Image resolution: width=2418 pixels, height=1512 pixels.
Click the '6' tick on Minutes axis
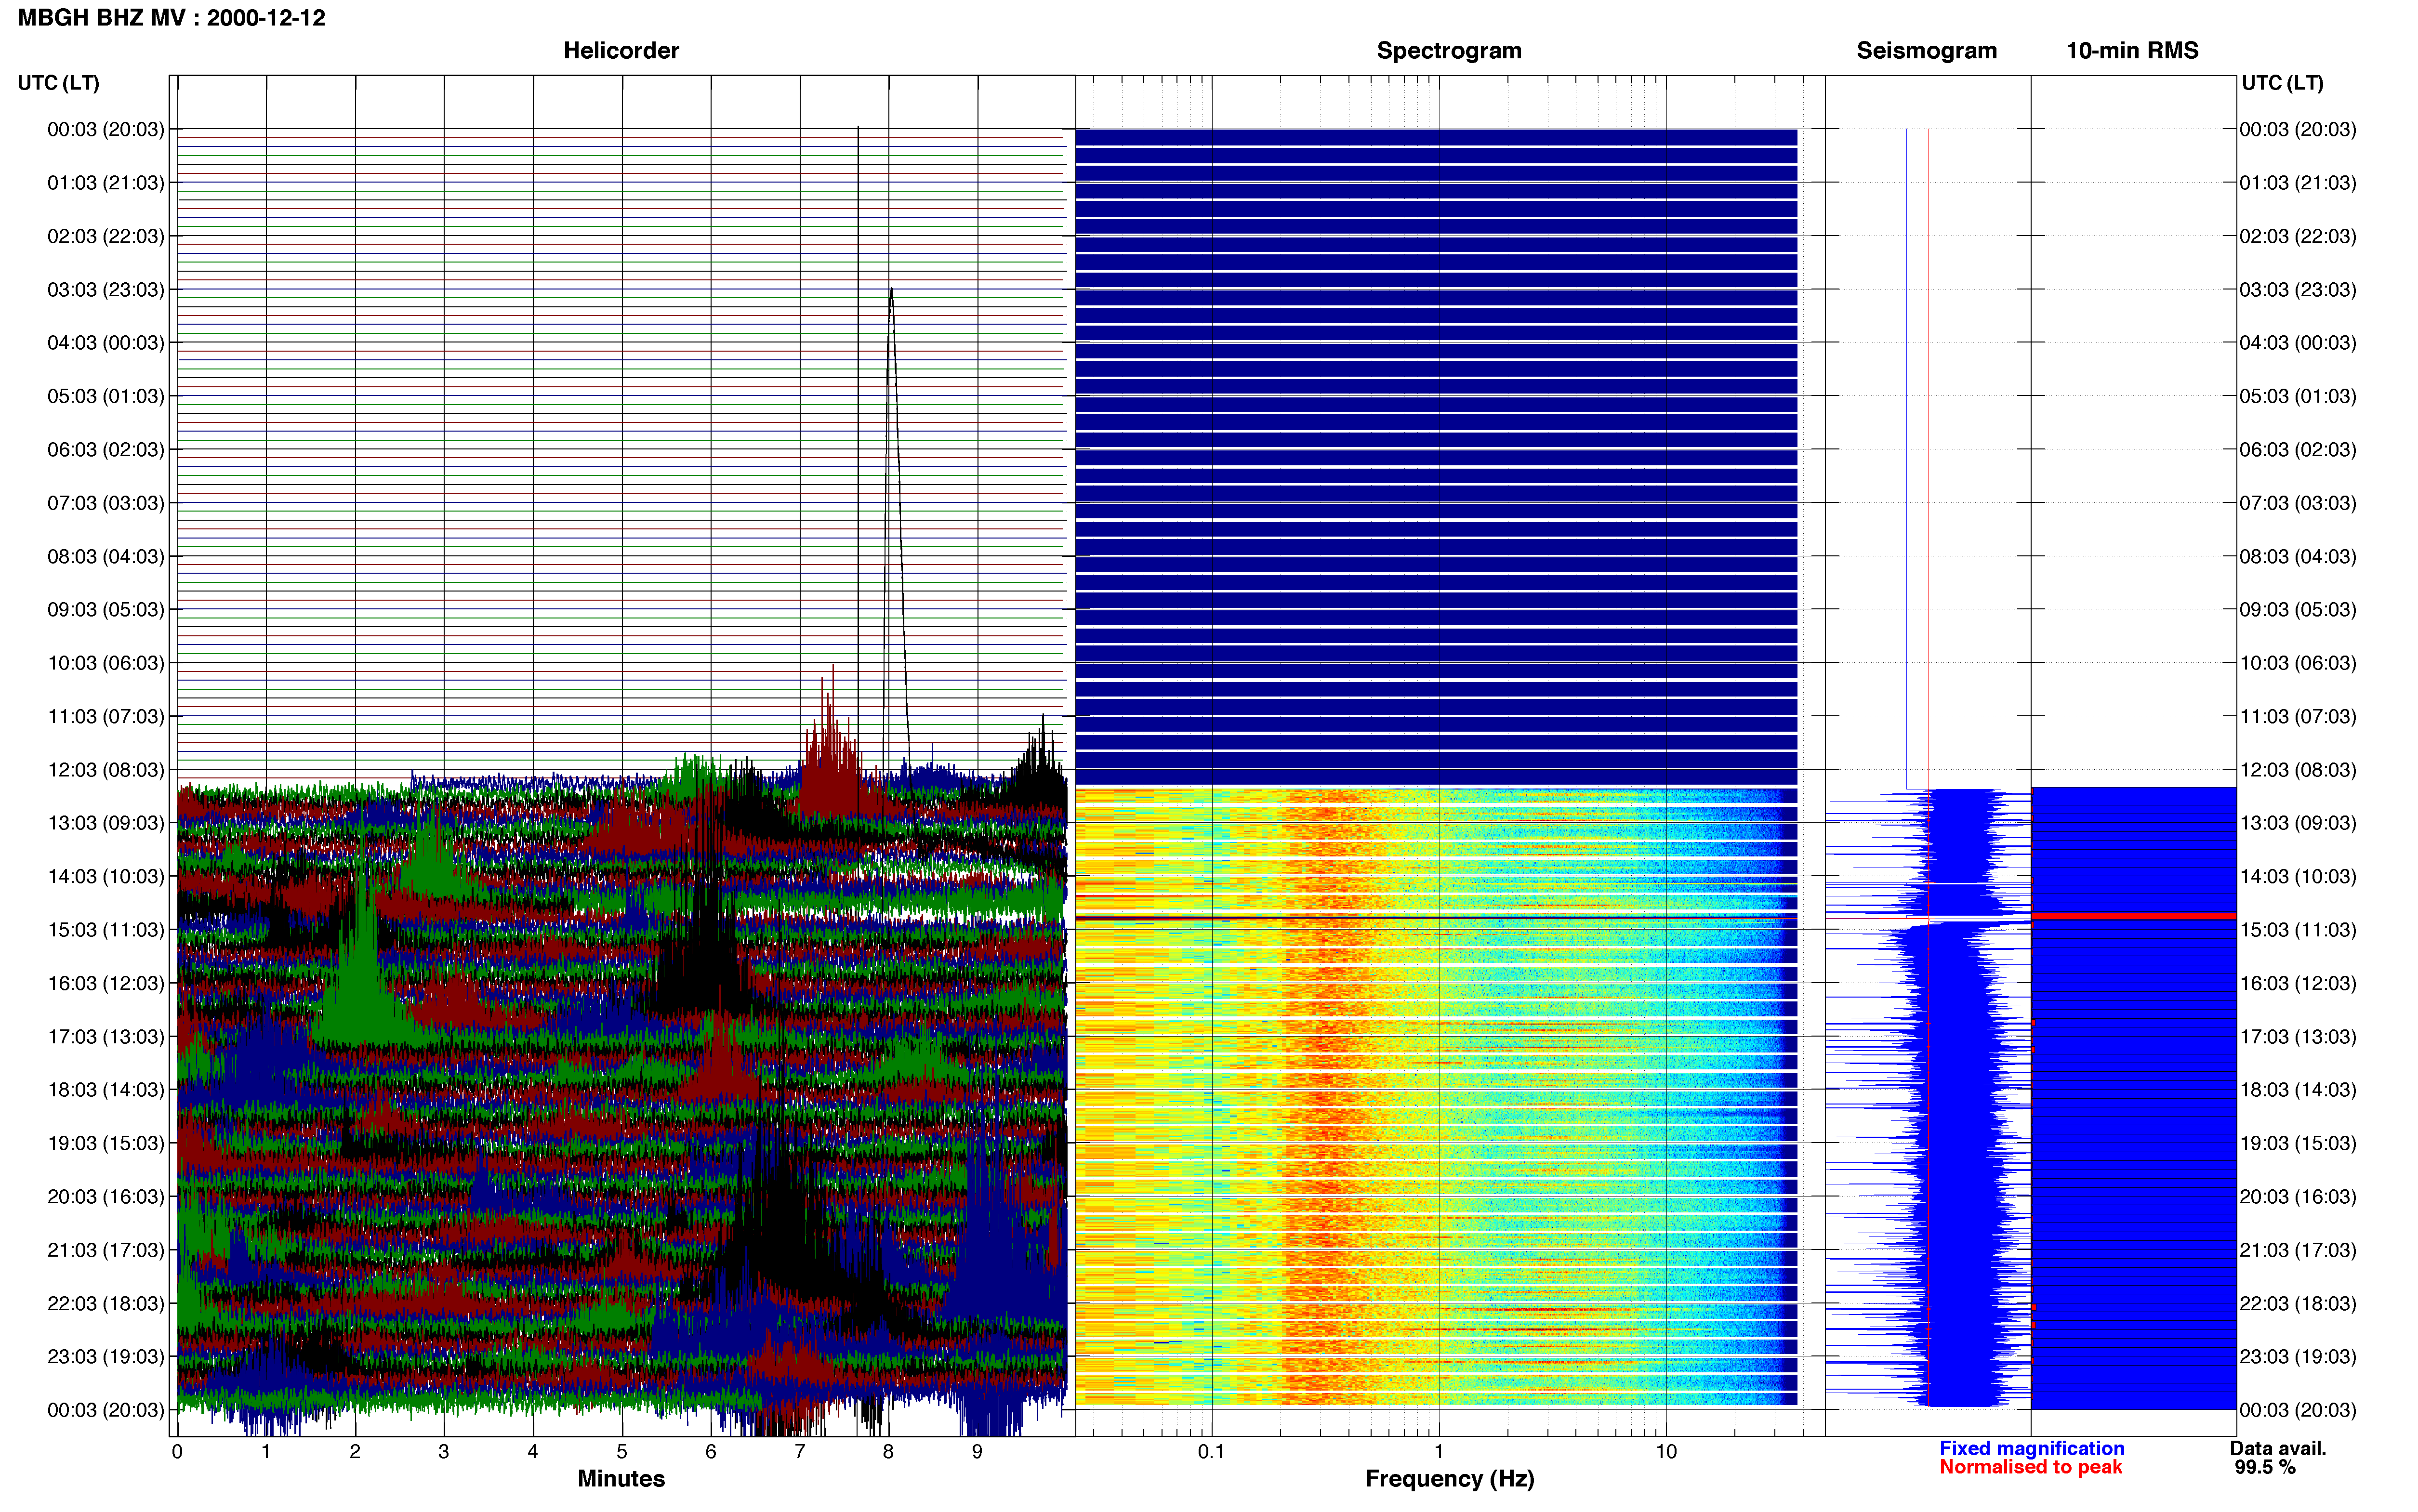711,1452
